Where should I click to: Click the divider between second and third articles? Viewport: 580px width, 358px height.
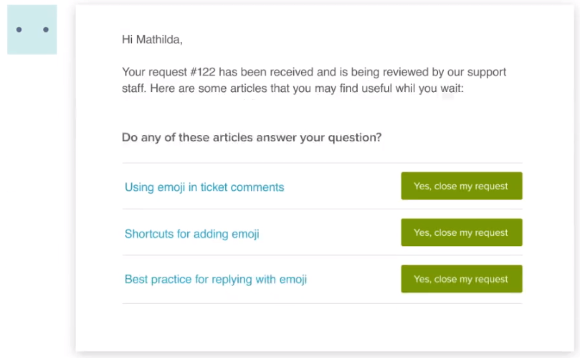[x=322, y=255]
